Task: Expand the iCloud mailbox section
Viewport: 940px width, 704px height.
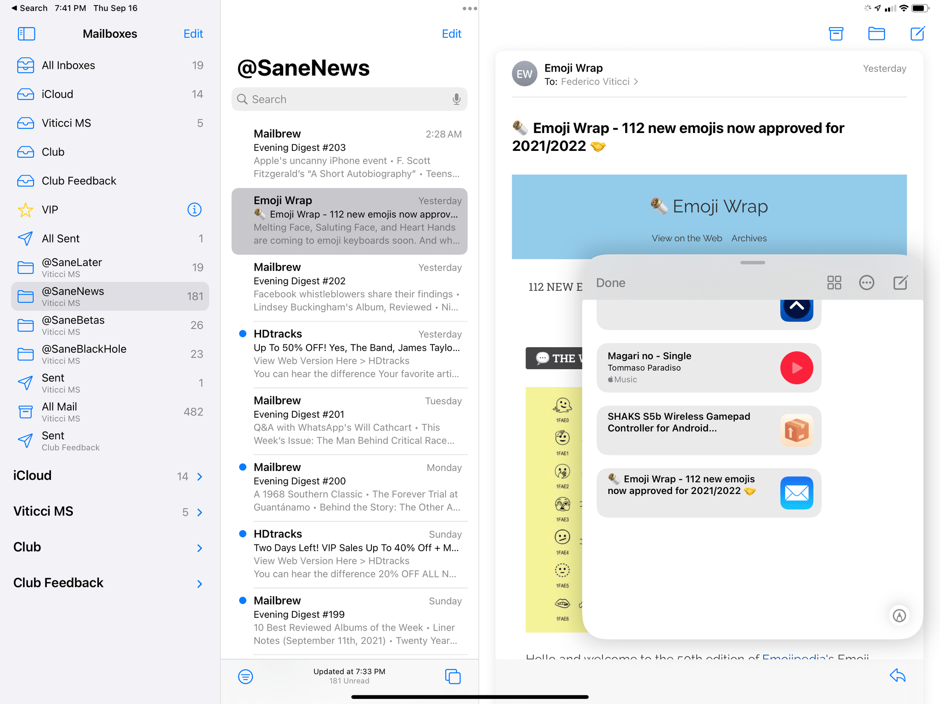Action: point(200,476)
